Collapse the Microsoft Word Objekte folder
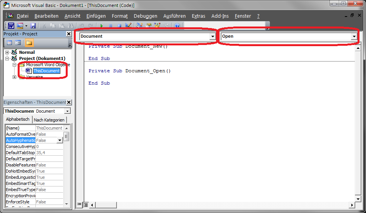 point(15,65)
